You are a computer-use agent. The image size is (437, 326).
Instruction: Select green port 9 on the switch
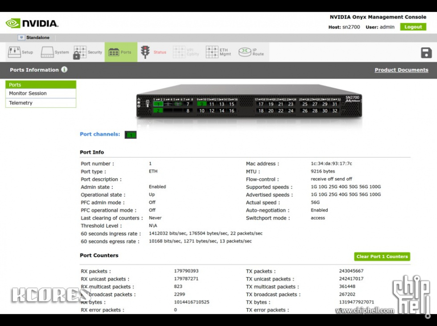202,104
